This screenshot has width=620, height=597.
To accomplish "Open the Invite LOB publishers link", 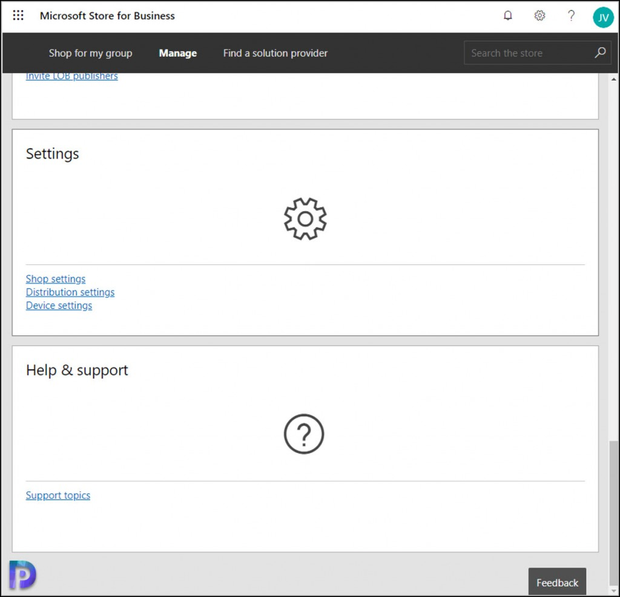I will [x=71, y=76].
